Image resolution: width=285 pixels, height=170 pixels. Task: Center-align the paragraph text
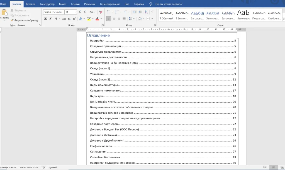tap(114, 19)
